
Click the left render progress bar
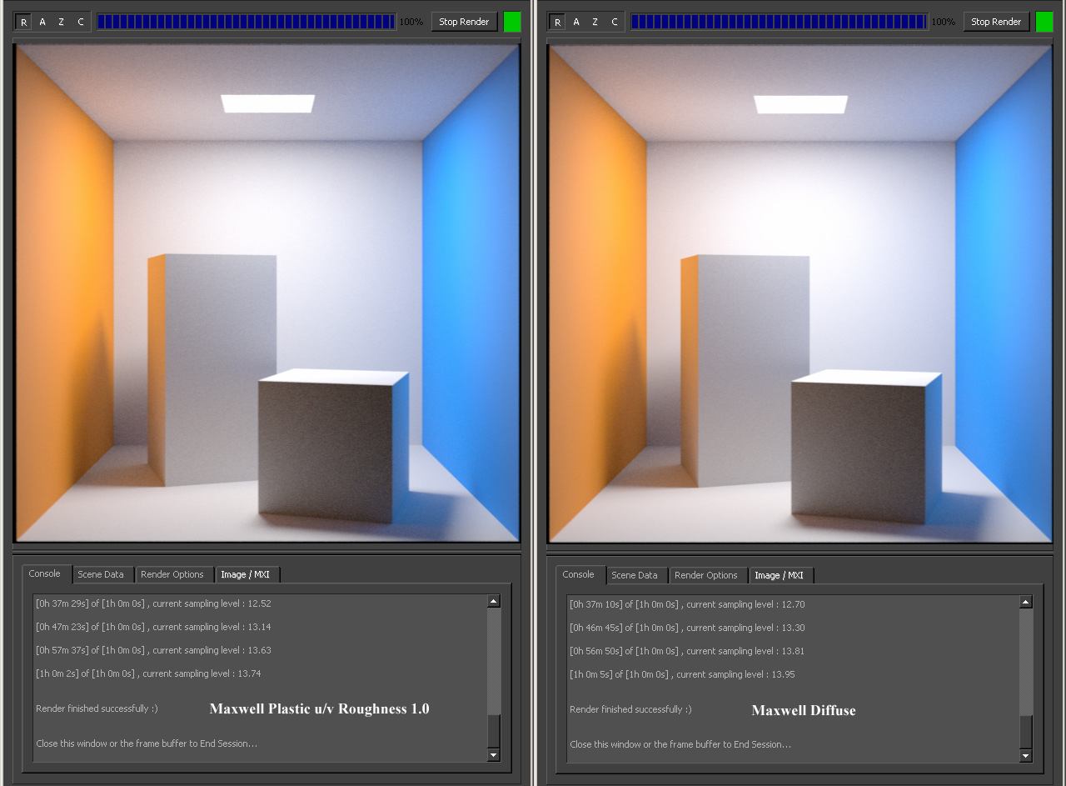(246, 22)
